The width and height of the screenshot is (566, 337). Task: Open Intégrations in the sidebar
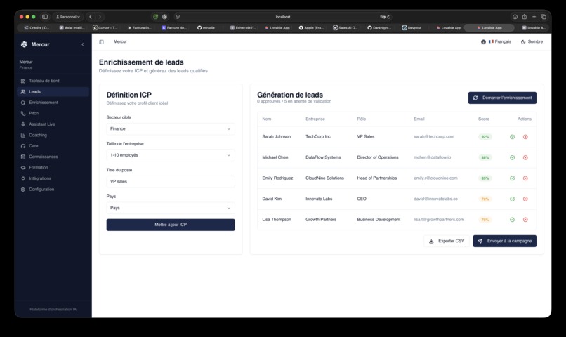[53, 178]
